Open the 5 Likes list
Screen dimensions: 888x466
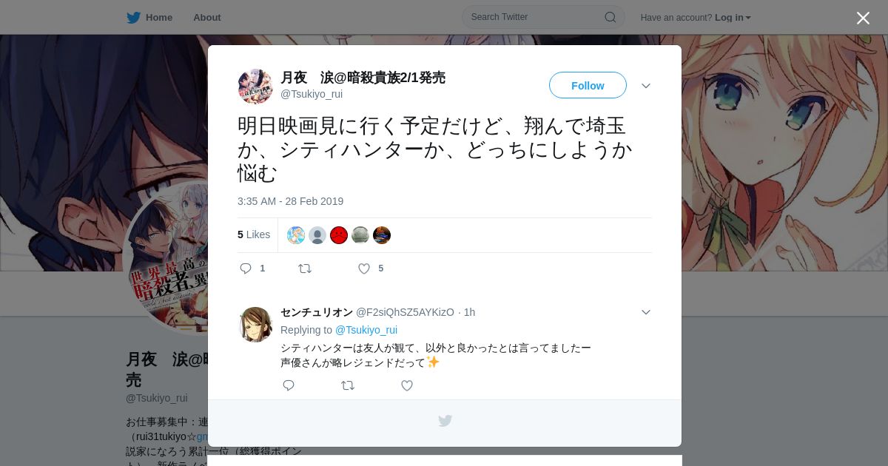(x=254, y=234)
